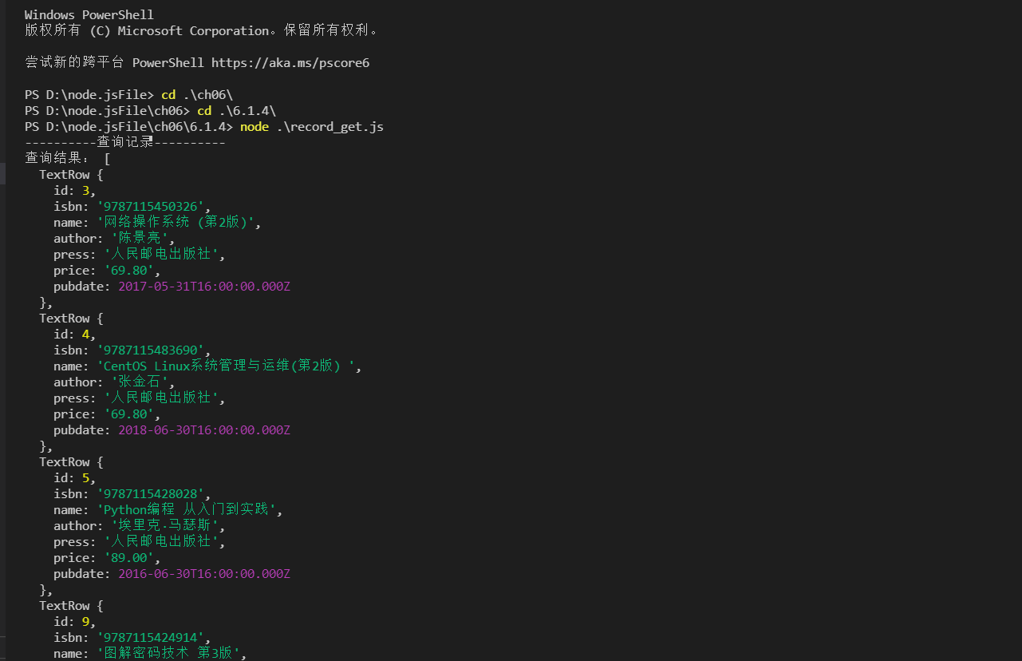Click isbn value '9787115424914'
1022x661 pixels.
click(x=151, y=637)
